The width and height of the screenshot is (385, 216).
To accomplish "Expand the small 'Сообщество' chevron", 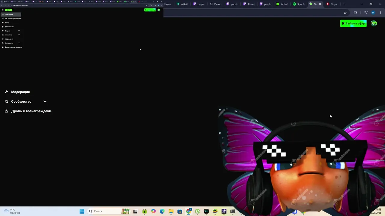I will click(x=19, y=43).
